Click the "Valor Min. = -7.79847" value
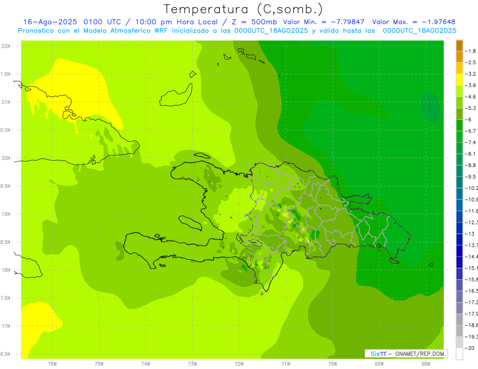Viewport: 478px width, 369px height. click(x=323, y=22)
